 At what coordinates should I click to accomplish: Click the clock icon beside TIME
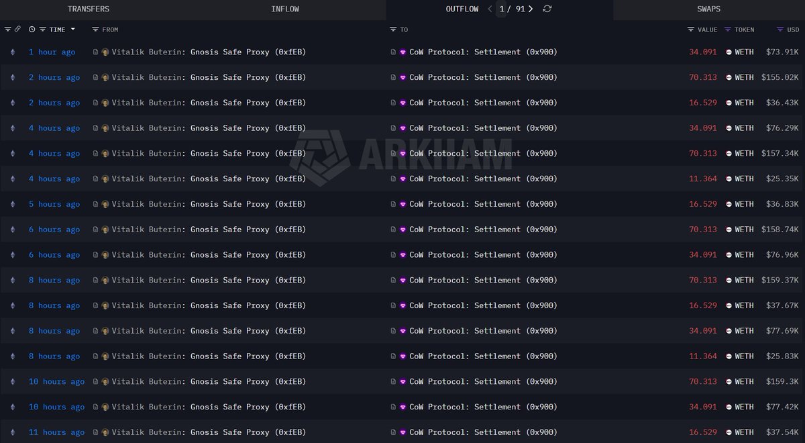32,30
